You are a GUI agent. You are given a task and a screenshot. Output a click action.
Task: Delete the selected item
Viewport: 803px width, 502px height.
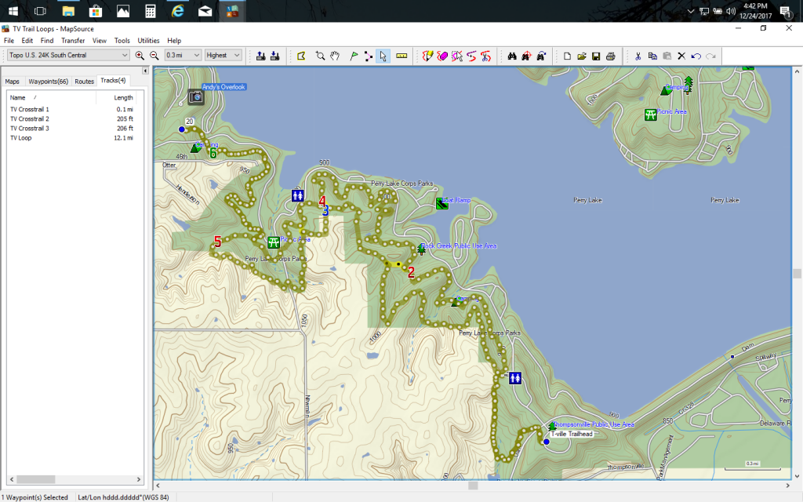(x=681, y=56)
